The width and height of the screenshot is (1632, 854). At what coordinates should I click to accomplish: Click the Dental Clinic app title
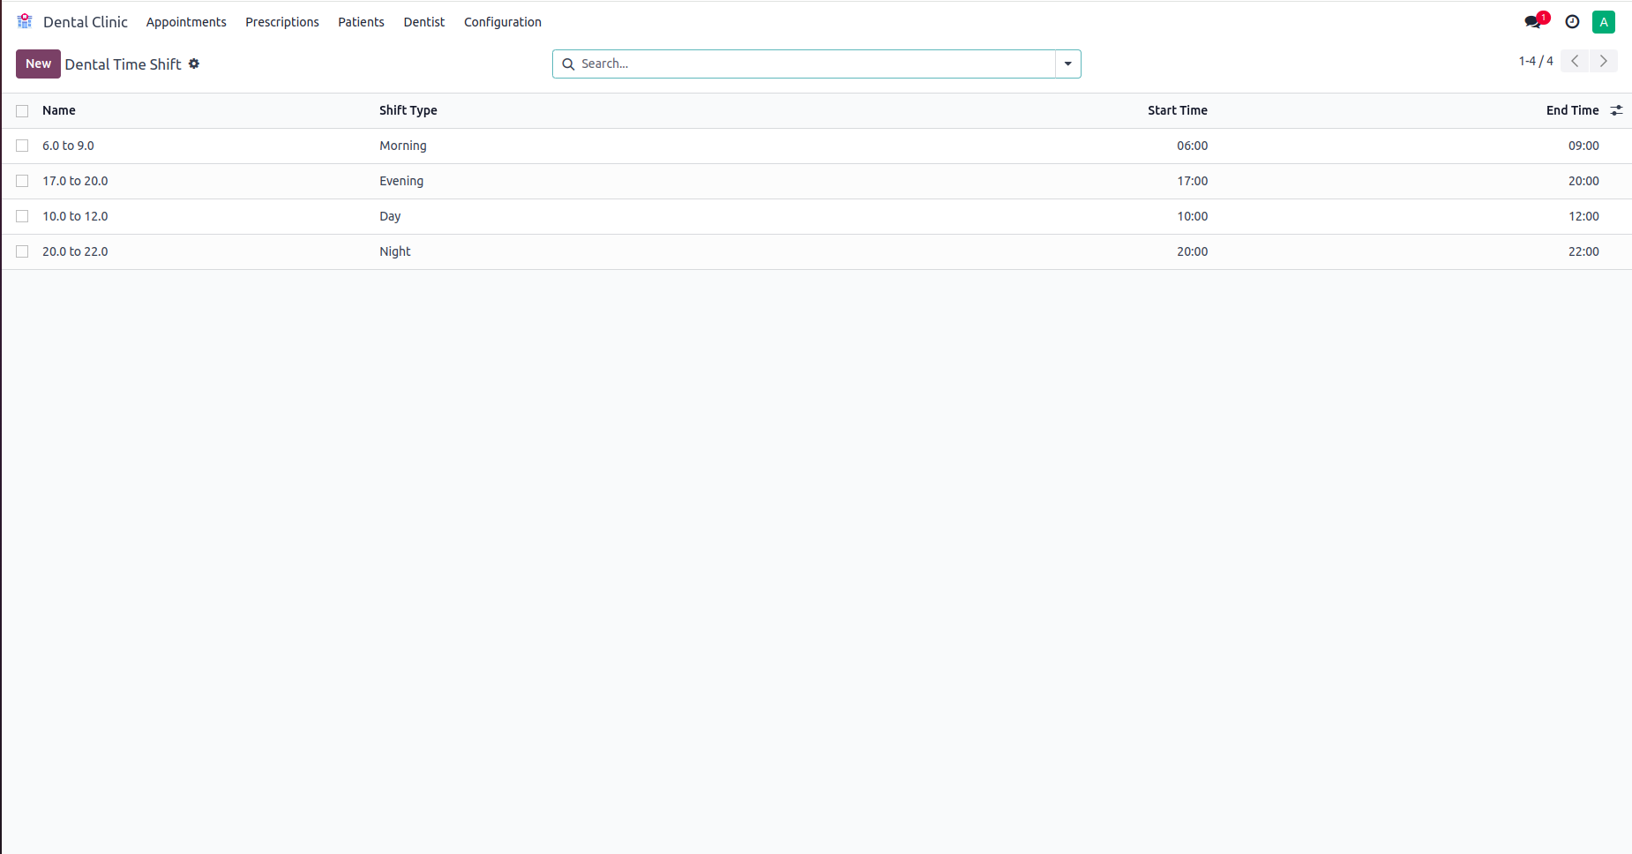(x=86, y=22)
